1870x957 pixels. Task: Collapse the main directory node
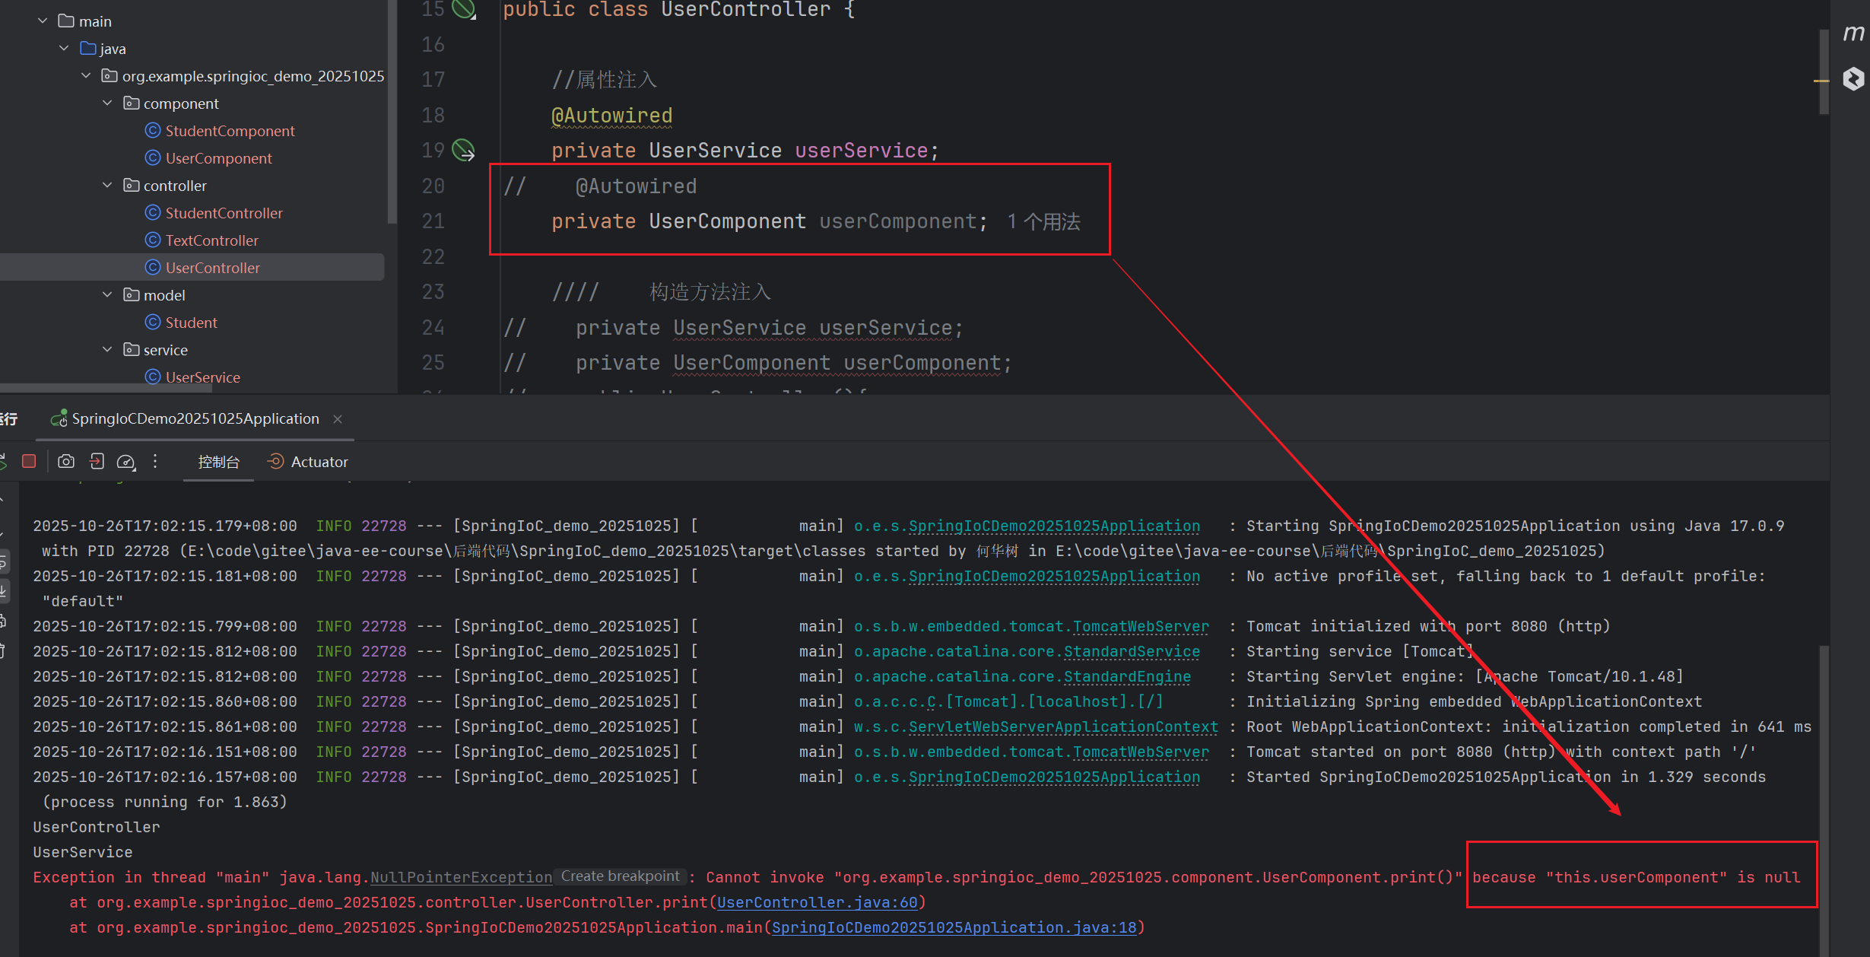[x=43, y=21]
